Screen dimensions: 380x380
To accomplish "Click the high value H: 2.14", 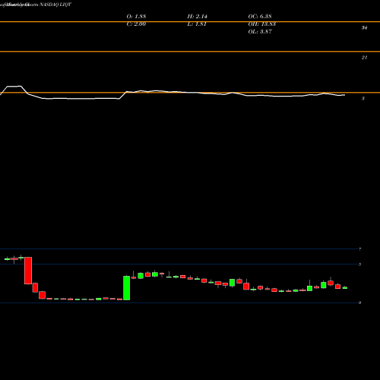I will click(198, 17).
